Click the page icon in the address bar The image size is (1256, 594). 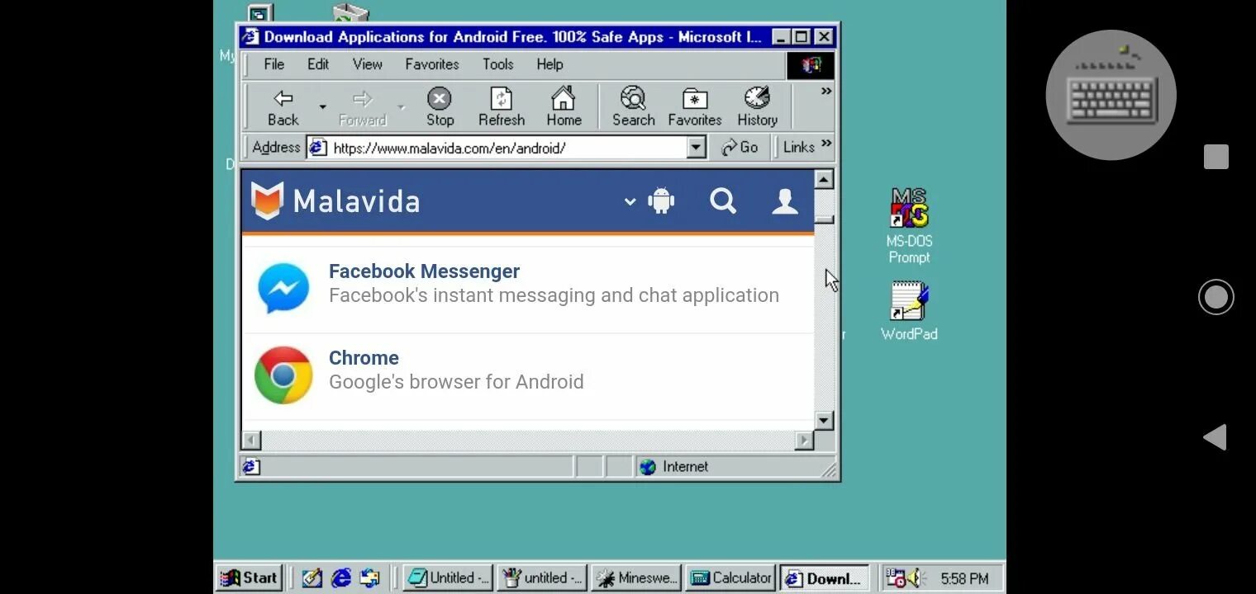(318, 148)
